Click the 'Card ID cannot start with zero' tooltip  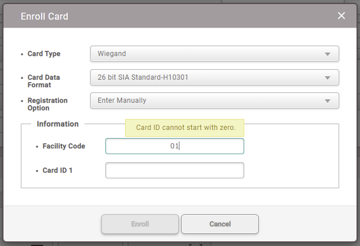(x=186, y=127)
